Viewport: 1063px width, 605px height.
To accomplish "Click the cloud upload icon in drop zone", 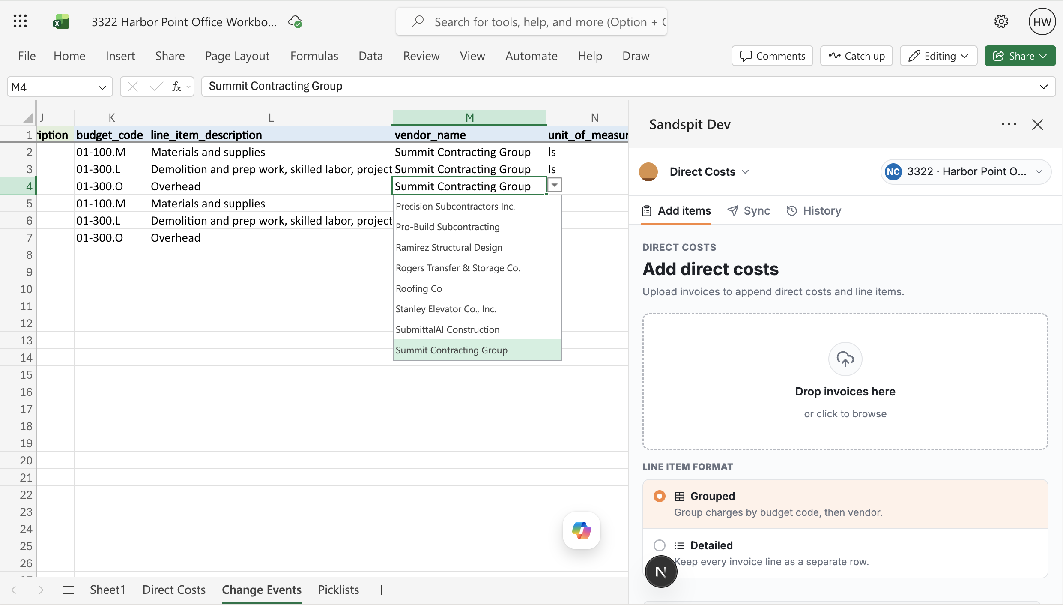I will [845, 359].
